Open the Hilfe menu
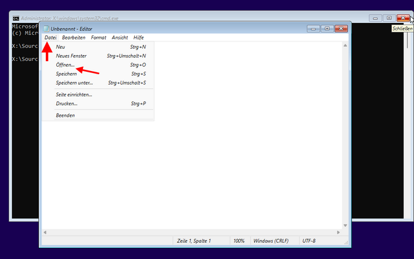 139,38
